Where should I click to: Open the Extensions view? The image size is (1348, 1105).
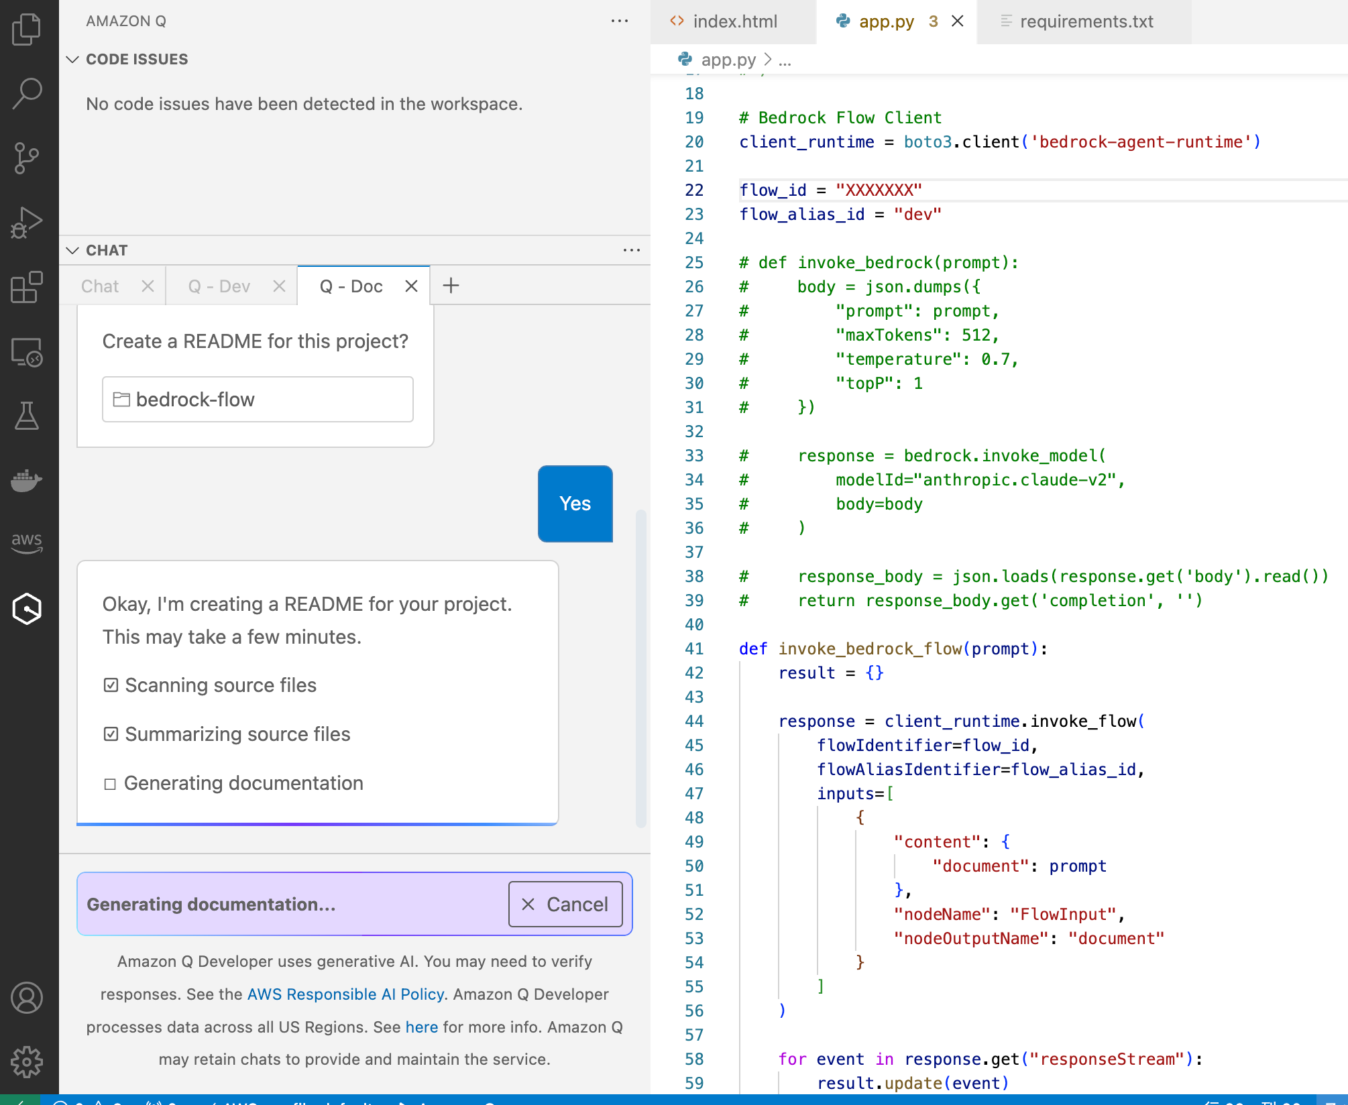click(x=27, y=287)
